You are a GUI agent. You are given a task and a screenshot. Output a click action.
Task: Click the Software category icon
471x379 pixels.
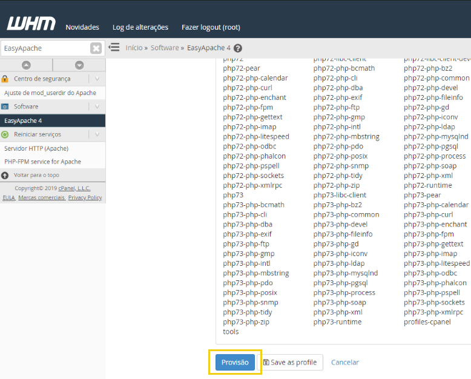[x=5, y=107]
